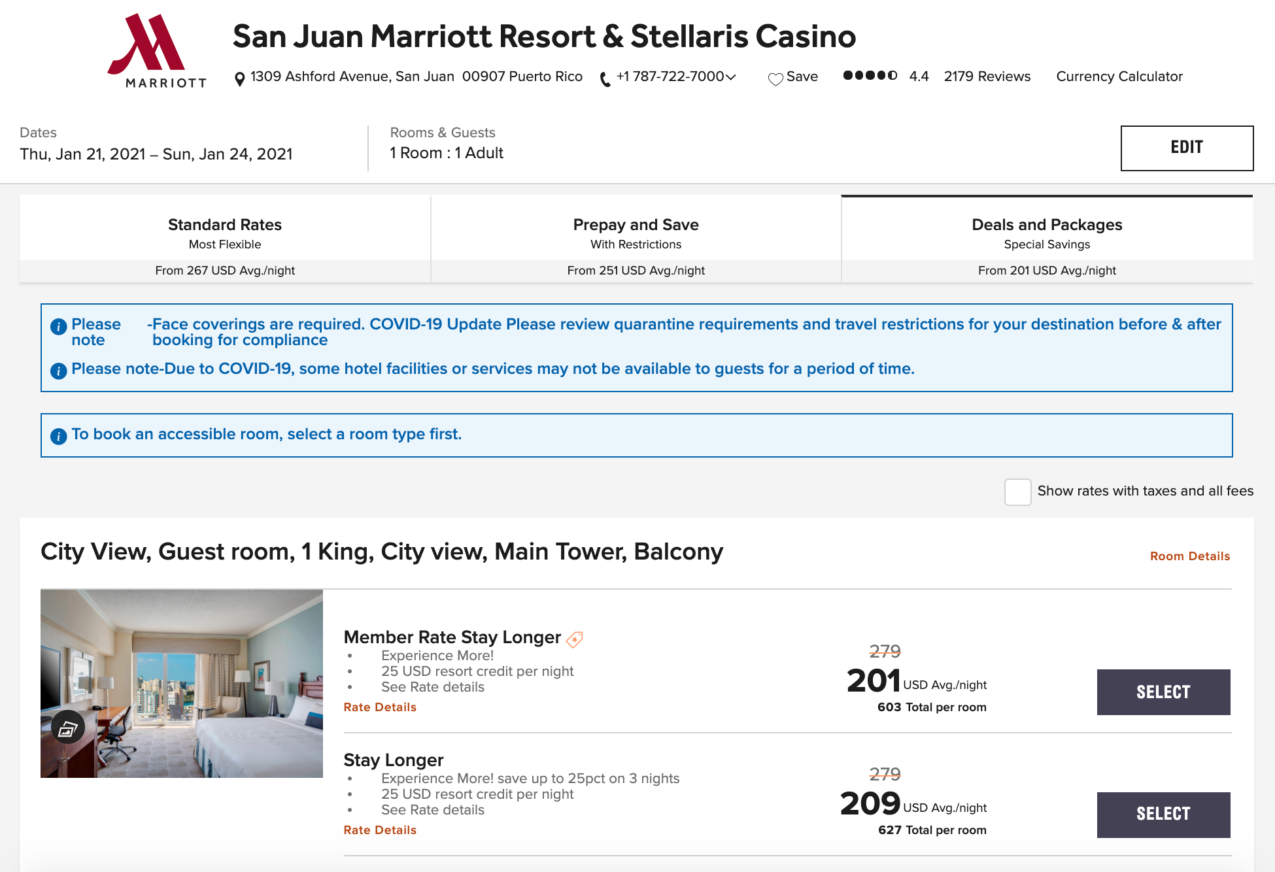The image size is (1275, 872).
Task: Open Room Details link
Action: pos(1189,556)
